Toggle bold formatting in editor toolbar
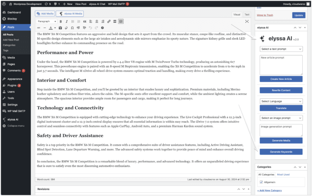The height and width of the screenshot is (196, 312). (x=61, y=22)
